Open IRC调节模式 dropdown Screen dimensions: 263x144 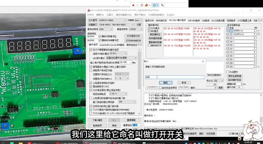click(121, 58)
